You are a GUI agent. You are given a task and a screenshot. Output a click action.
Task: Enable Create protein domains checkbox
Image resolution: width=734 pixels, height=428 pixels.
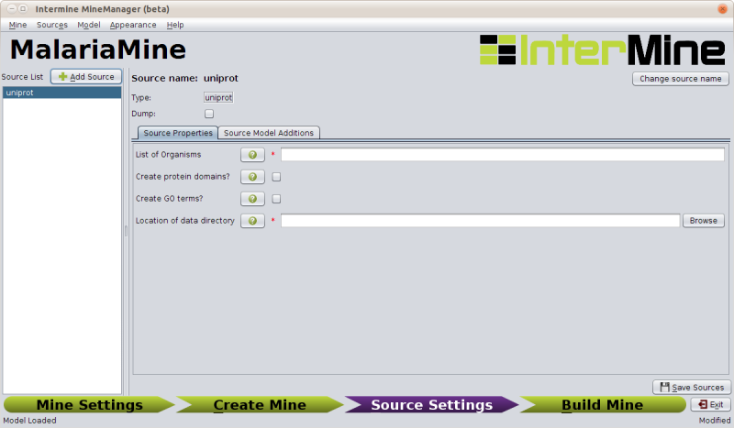(276, 177)
